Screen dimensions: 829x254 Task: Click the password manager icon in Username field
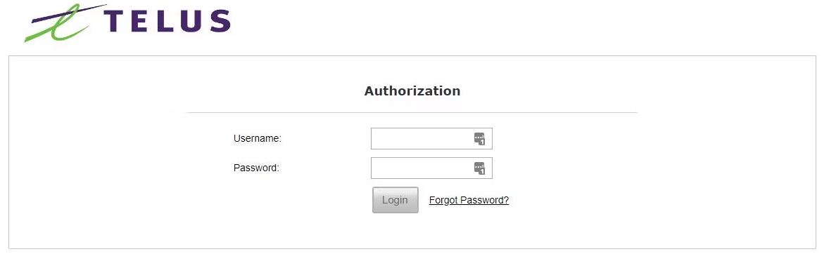click(479, 139)
